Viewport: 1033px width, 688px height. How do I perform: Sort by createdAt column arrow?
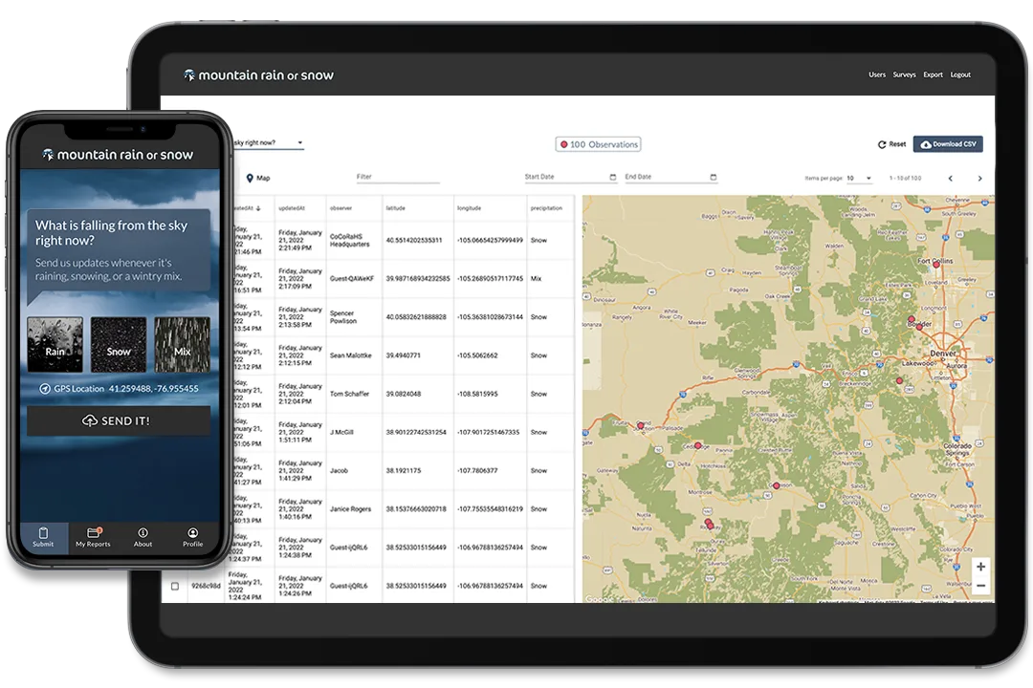pos(258,208)
